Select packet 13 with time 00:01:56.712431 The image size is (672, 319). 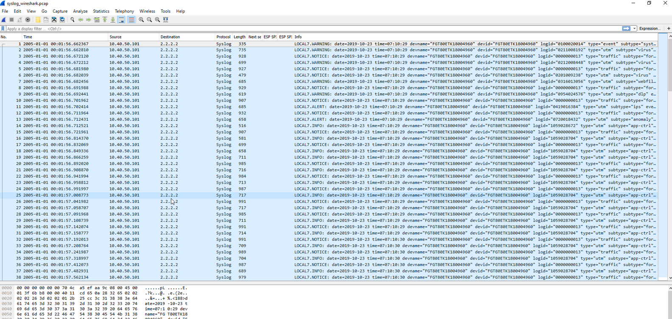(x=329, y=119)
